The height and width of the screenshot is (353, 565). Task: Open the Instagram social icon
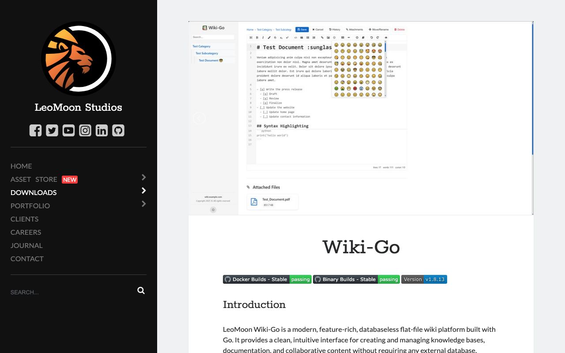85,130
